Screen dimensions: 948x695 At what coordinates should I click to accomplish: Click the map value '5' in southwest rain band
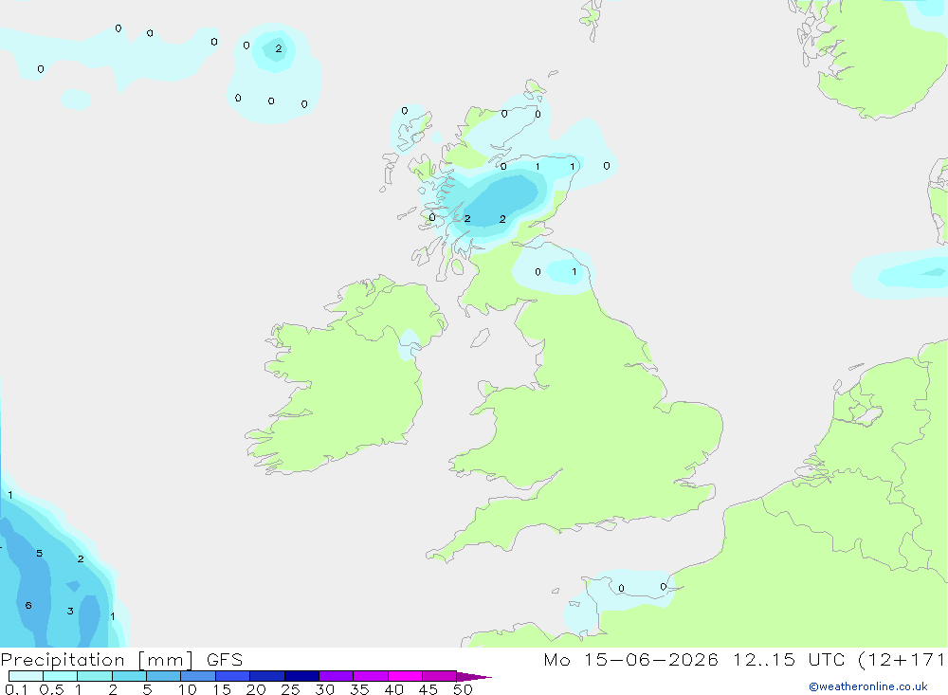coord(39,553)
